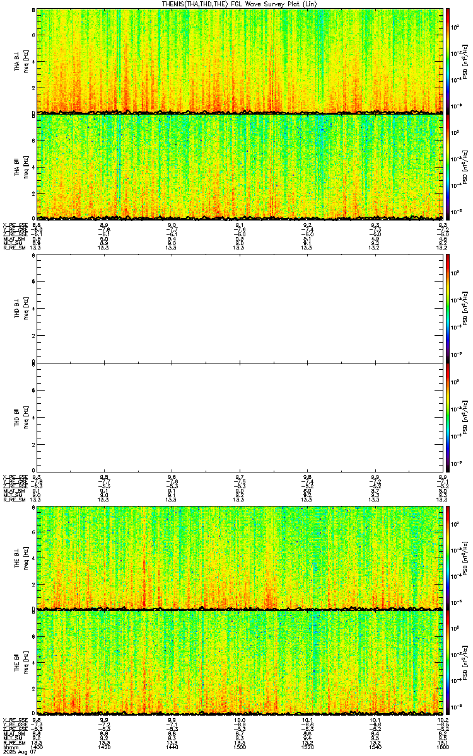473x756 pixels.
Task: Click the THA B-perpendicular spectrogram panel
Action: pos(239,60)
